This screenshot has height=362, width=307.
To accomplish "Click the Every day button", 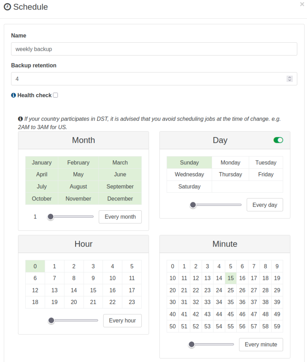I will (265, 205).
